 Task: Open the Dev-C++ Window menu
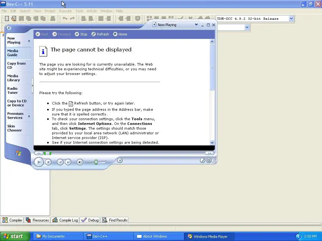click(106, 11)
